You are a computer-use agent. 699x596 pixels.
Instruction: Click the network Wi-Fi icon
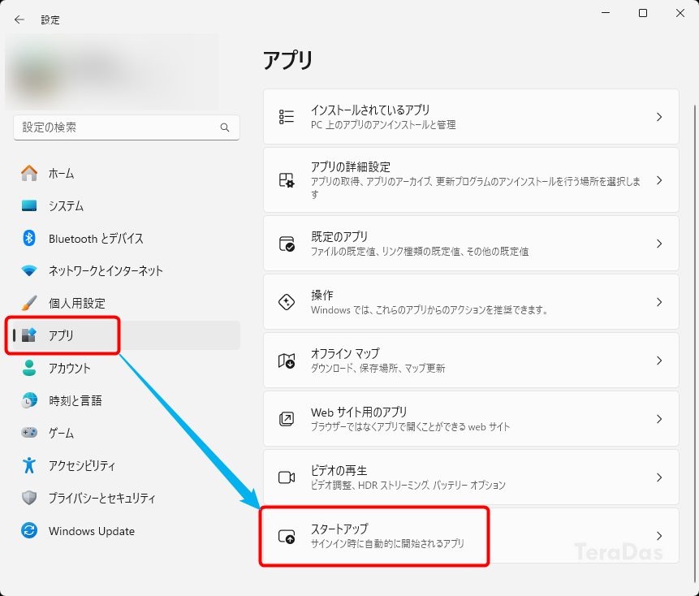pyautogui.click(x=29, y=270)
